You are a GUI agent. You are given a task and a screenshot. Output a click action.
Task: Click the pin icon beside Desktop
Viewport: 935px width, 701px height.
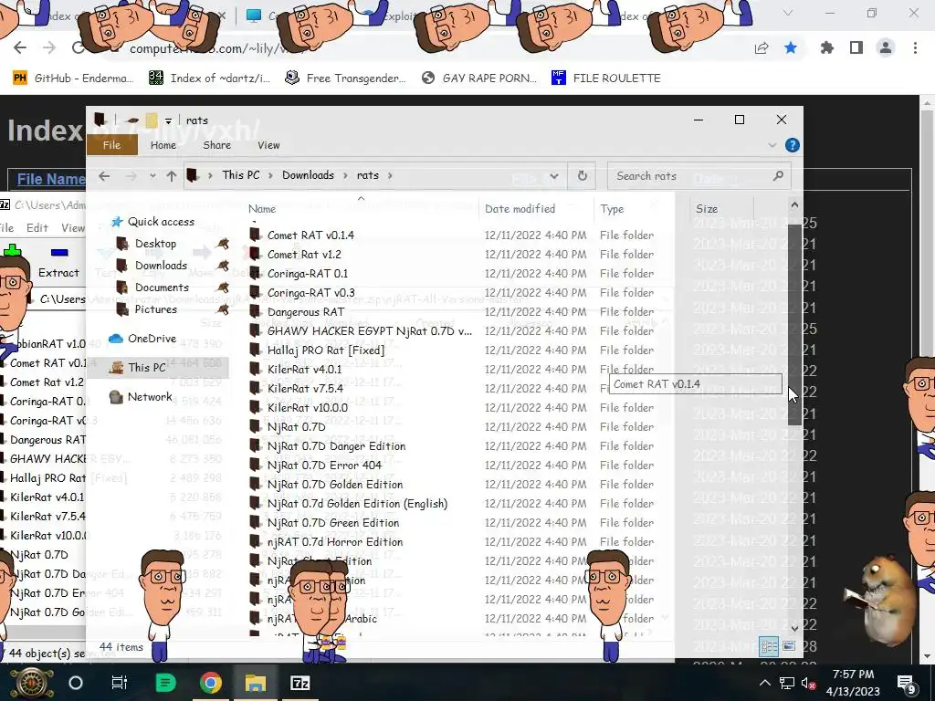tap(223, 243)
